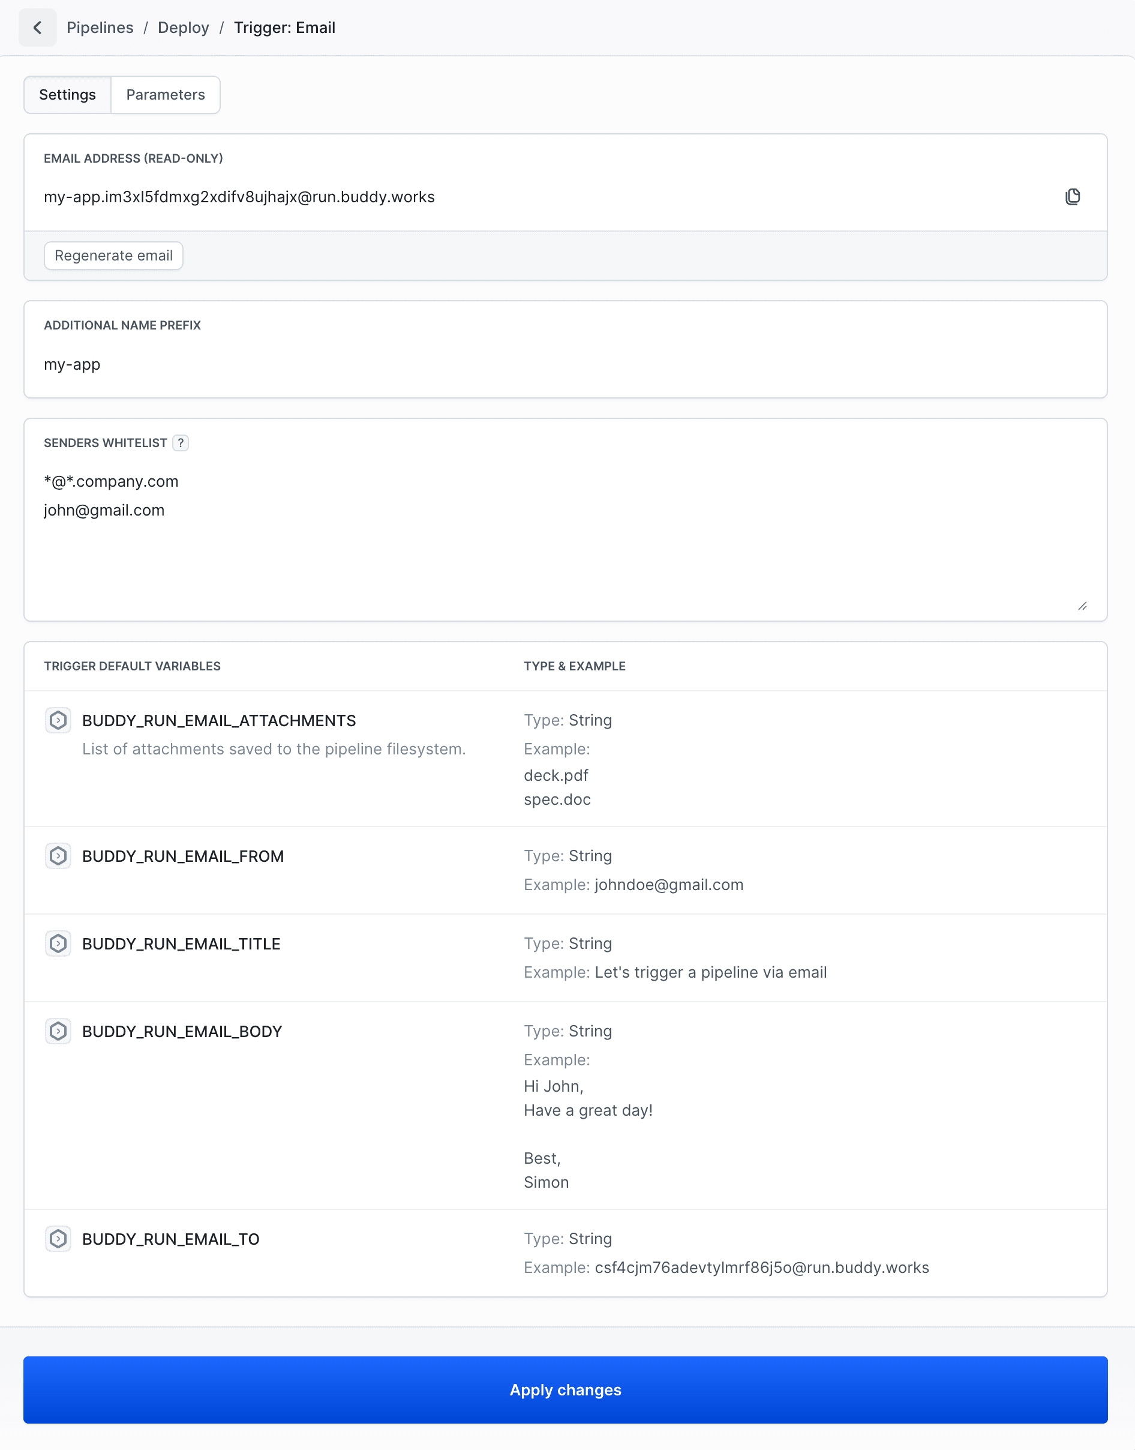This screenshot has height=1450, width=1135.
Task: Select the john@gmail.com whitelist entry
Action: coord(104,510)
